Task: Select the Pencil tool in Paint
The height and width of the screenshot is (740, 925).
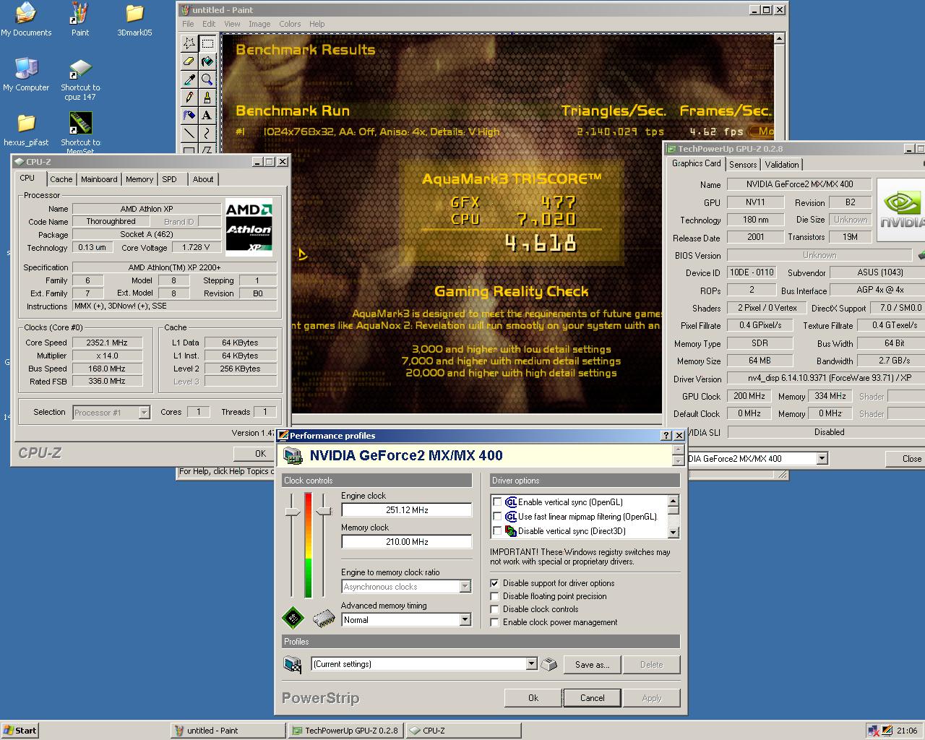Action: [x=189, y=97]
